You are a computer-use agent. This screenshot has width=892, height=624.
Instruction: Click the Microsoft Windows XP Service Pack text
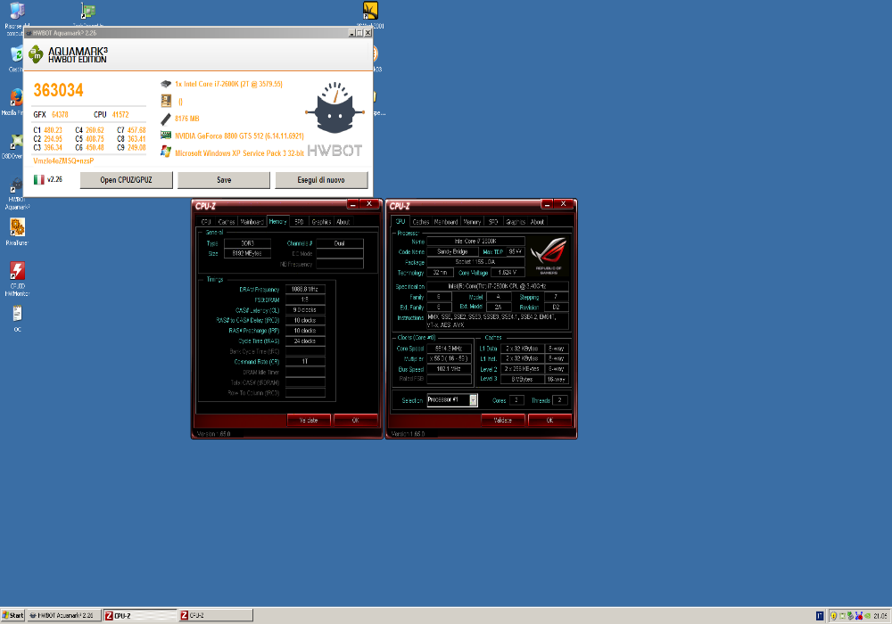239,153
